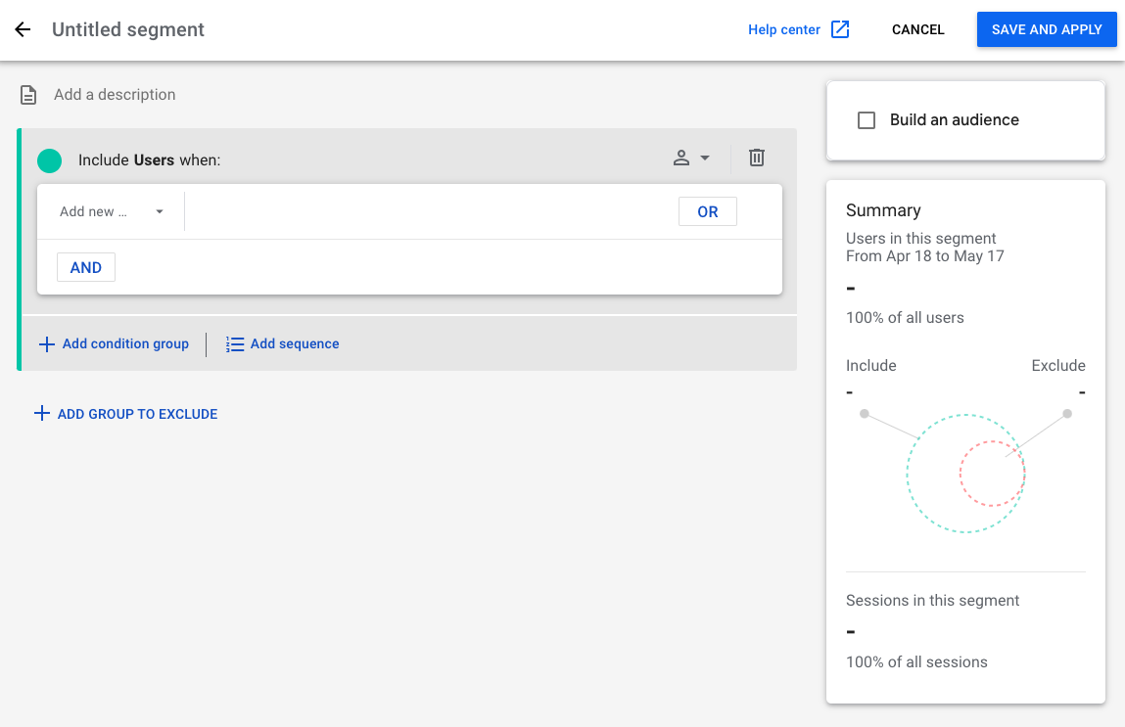Click the plus icon for Add condition group

(x=46, y=344)
